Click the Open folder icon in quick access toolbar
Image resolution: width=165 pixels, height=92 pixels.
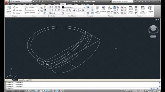coord(36,1)
